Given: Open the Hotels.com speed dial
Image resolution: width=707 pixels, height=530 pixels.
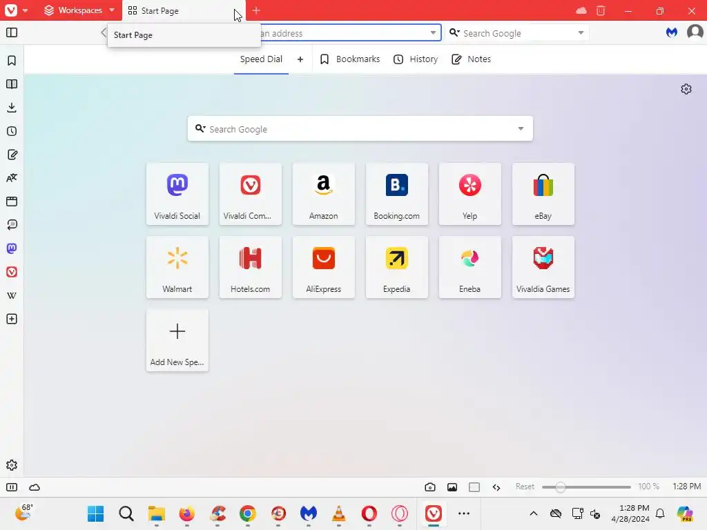Looking at the screenshot, I should coord(250,267).
